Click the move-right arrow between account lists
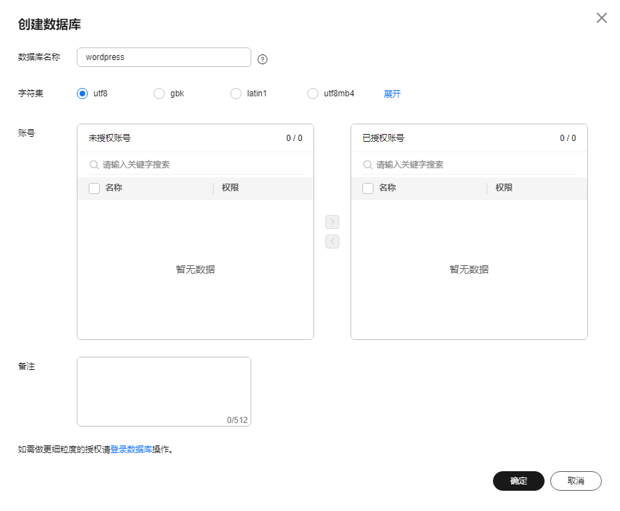 (332, 222)
